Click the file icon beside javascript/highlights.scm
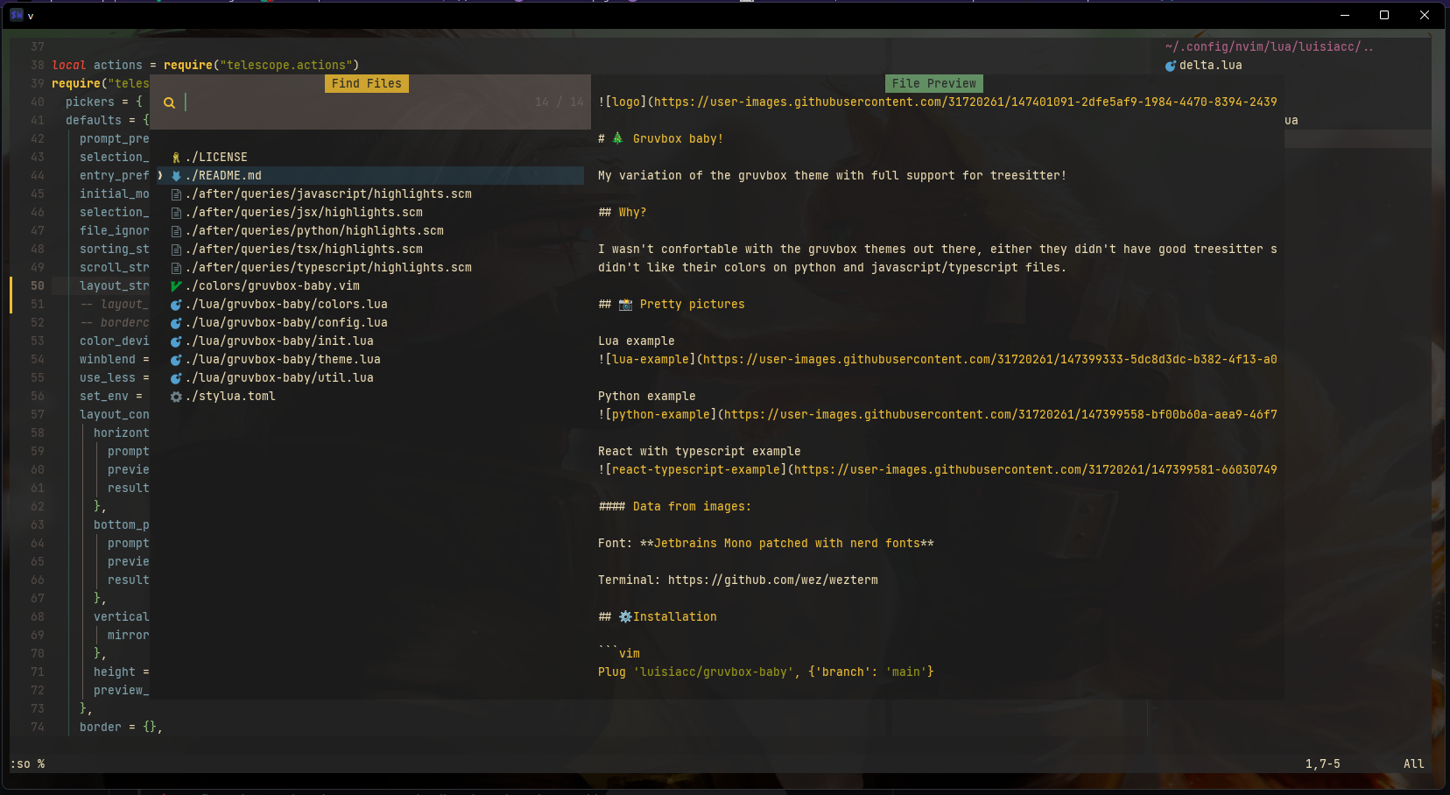 (176, 194)
